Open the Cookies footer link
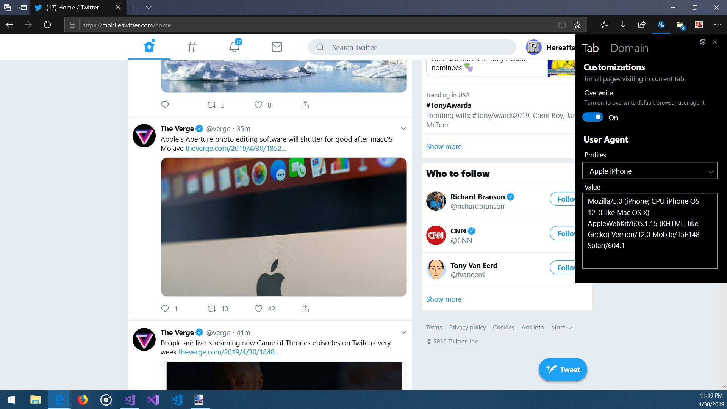727x409 pixels. [x=503, y=328]
